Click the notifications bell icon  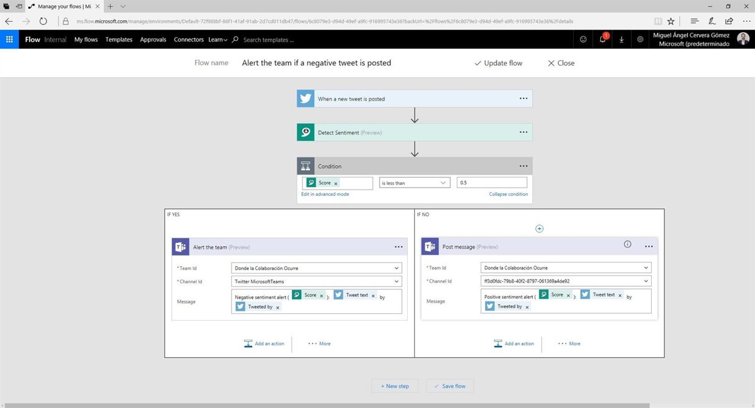point(603,40)
